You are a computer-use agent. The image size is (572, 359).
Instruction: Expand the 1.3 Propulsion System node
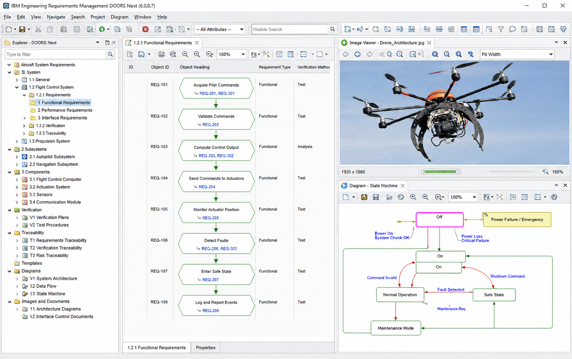click(x=17, y=141)
